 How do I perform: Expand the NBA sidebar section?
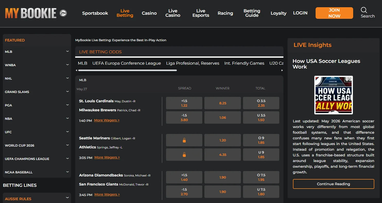tap(37, 119)
